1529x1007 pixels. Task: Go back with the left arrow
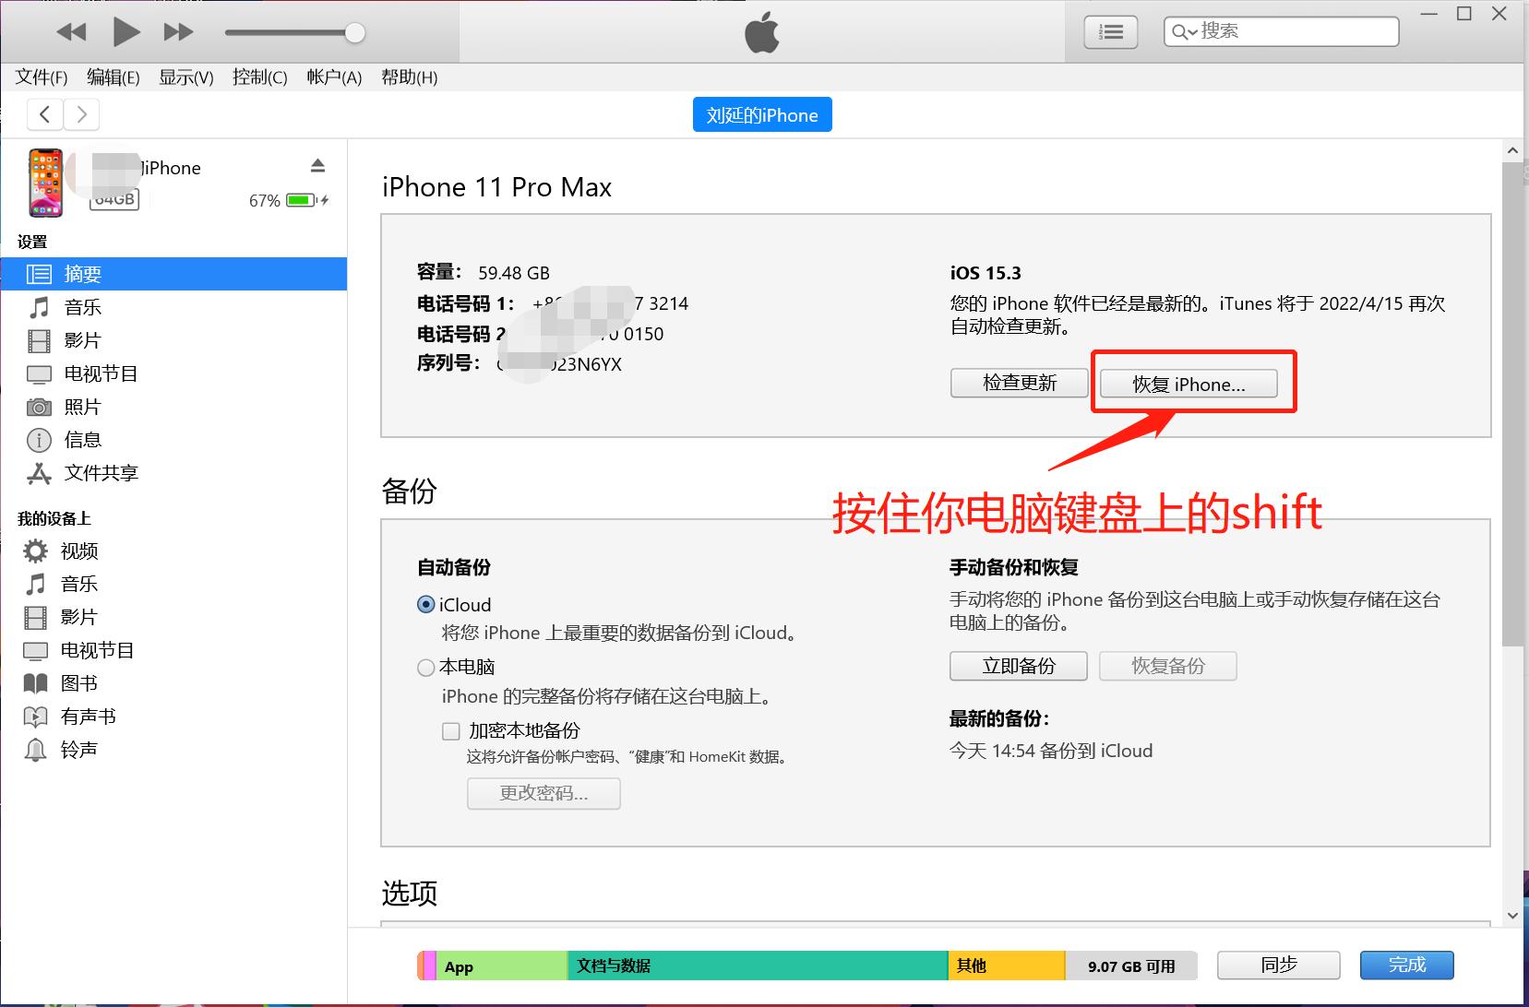(45, 114)
